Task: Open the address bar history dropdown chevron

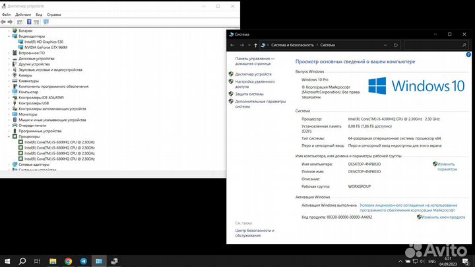Action: click(x=385, y=45)
